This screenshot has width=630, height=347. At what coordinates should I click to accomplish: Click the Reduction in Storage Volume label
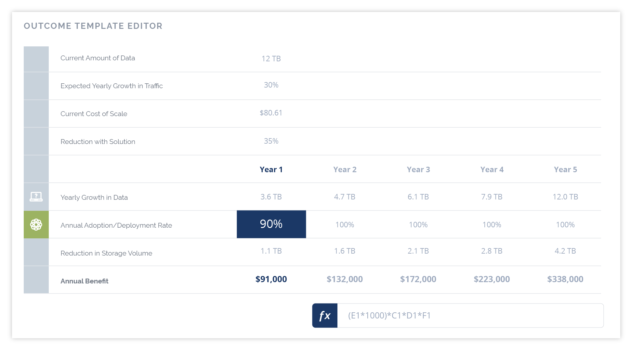pyautogui.click(x=106, y=253)
